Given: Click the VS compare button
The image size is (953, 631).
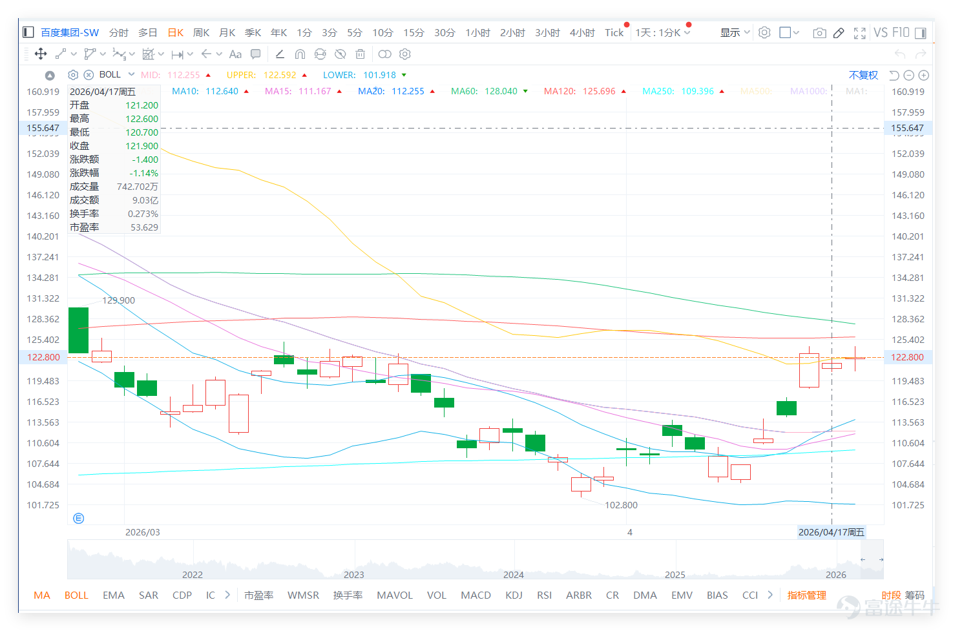Looking at the screenshot, I should click(x=881, y=32).
